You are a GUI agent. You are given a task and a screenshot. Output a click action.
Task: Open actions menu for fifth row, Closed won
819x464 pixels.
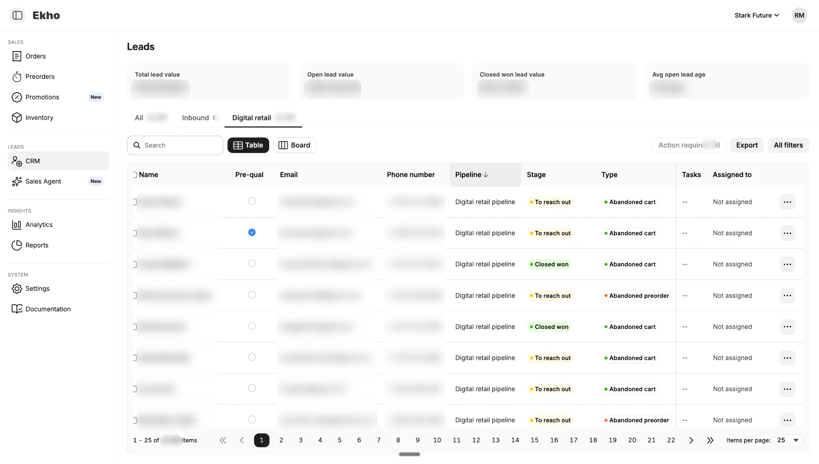787,327
